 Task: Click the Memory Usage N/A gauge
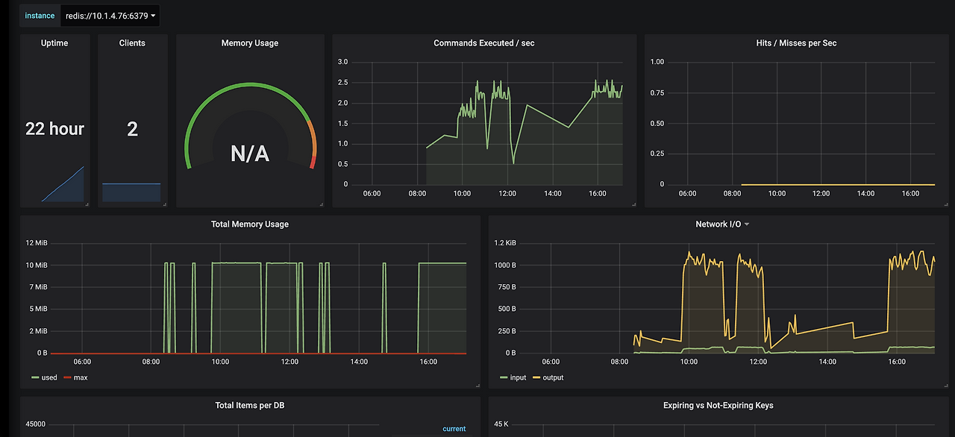(x=250, y=154)
